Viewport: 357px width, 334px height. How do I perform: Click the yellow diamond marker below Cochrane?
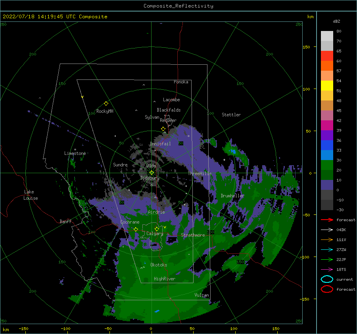pos(136,230)
